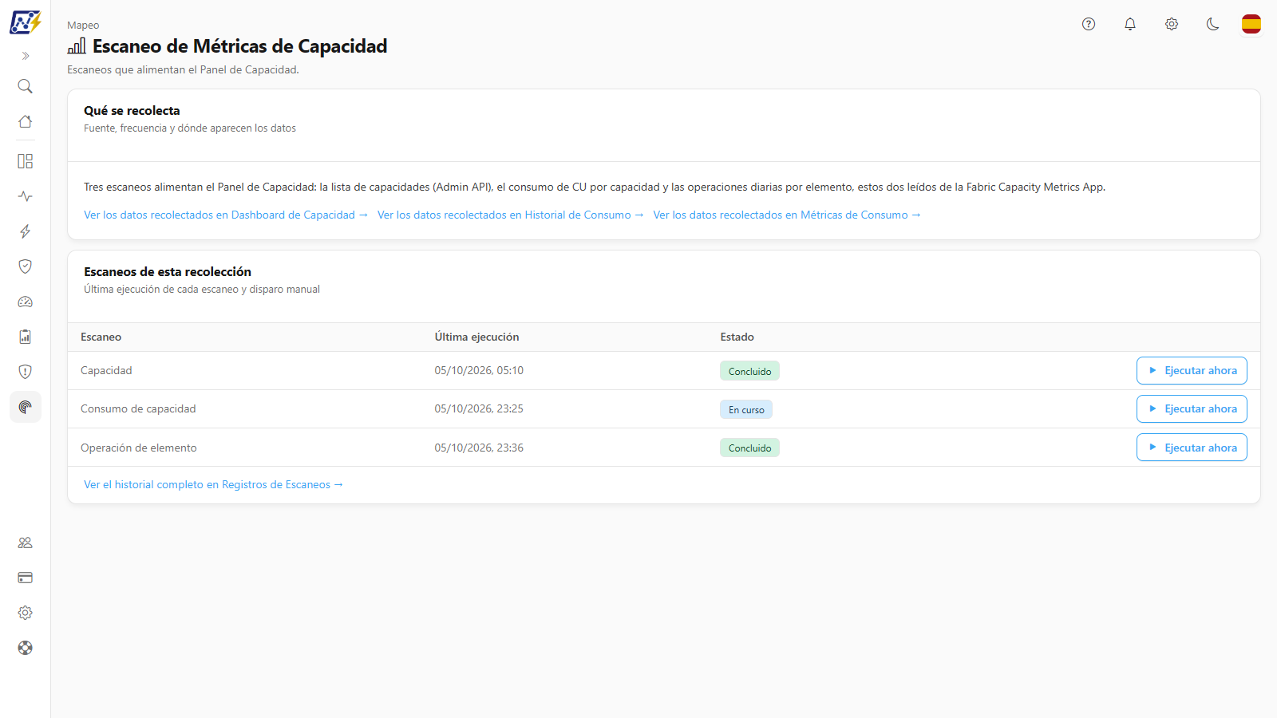
Task: Open Métricas de Consumo data link
Action: [x=787, y=215]
